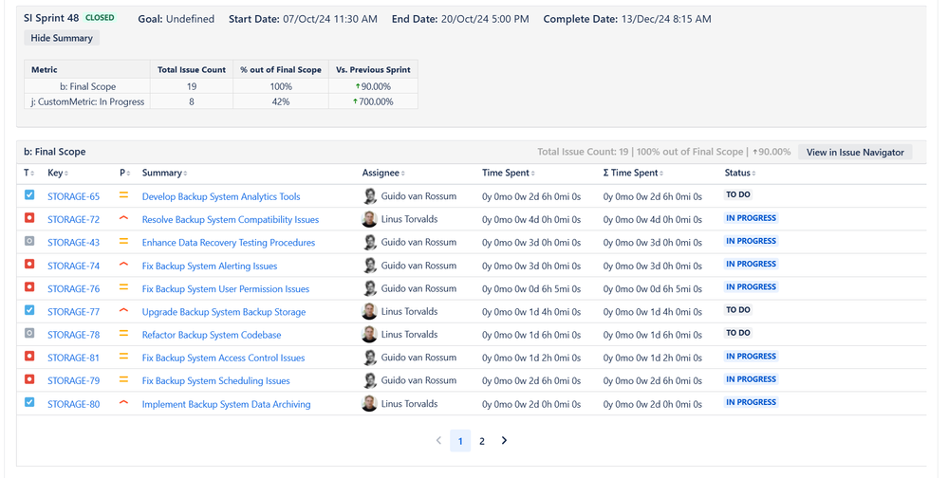Open Fix Backup System Scheduling Issues

(x=215, y=380)
